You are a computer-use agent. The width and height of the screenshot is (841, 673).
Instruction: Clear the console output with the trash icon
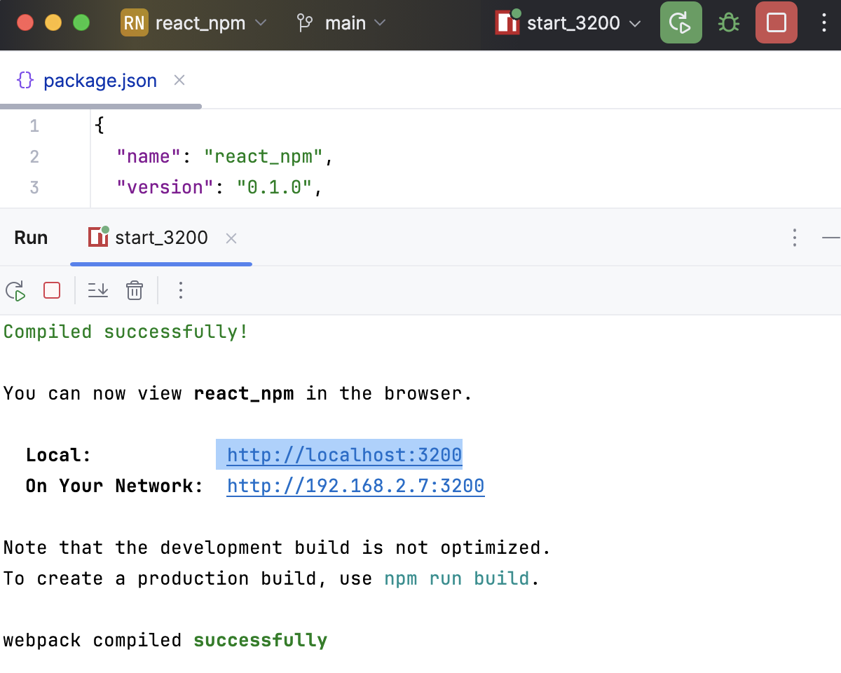134,290
